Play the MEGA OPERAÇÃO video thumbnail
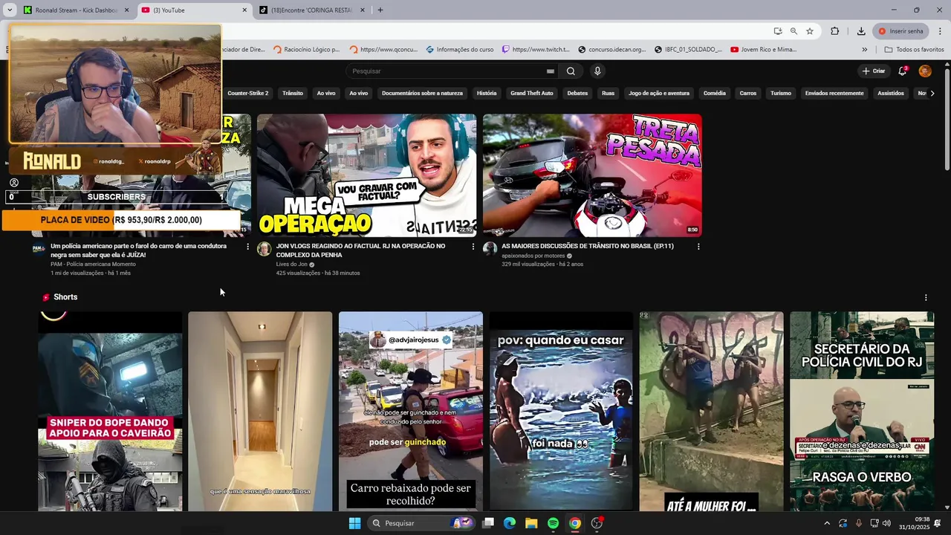Screen dimensions: 951x535 click(x=367, y=175)
